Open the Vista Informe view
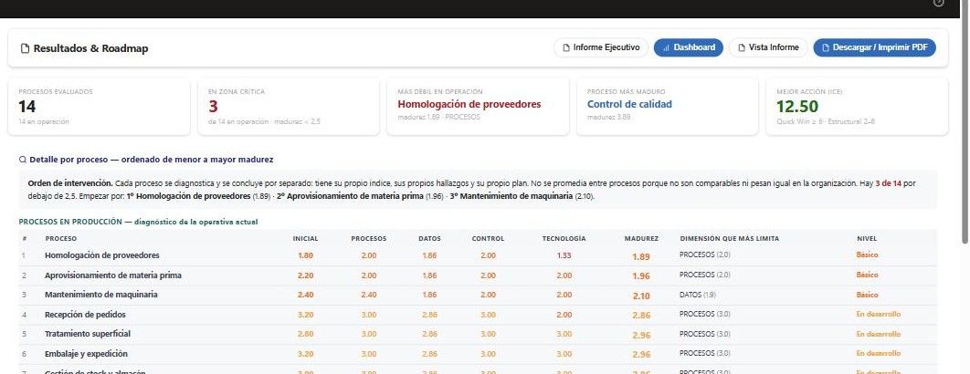The width and height of the screenshot is (970, 374). coord(768,47)
